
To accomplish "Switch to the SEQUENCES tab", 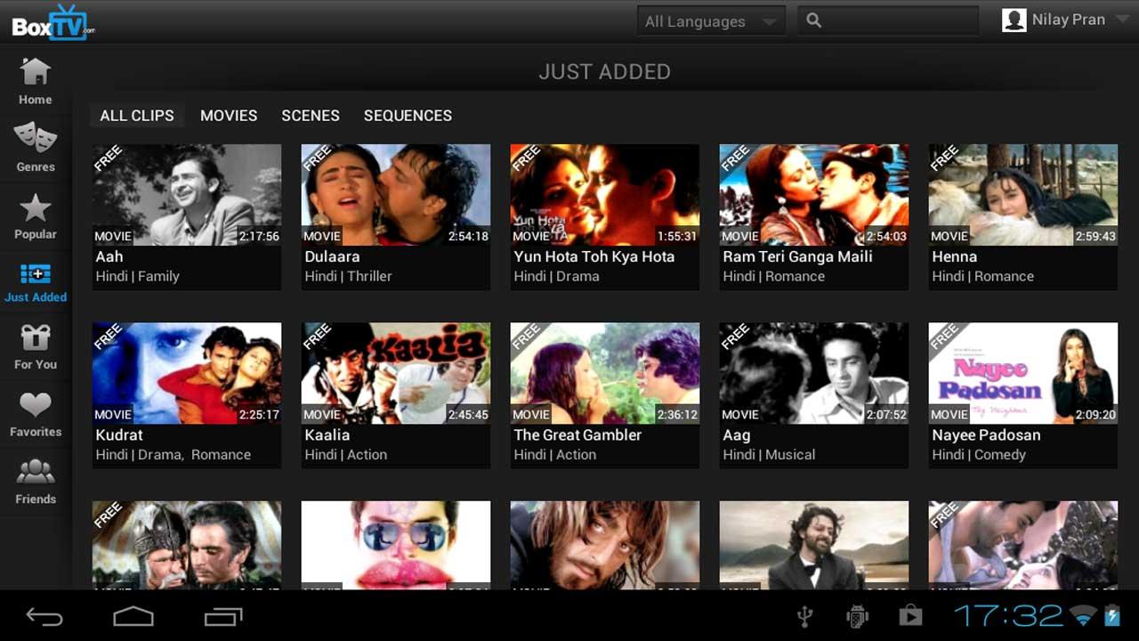I will (x=408, y=116).
